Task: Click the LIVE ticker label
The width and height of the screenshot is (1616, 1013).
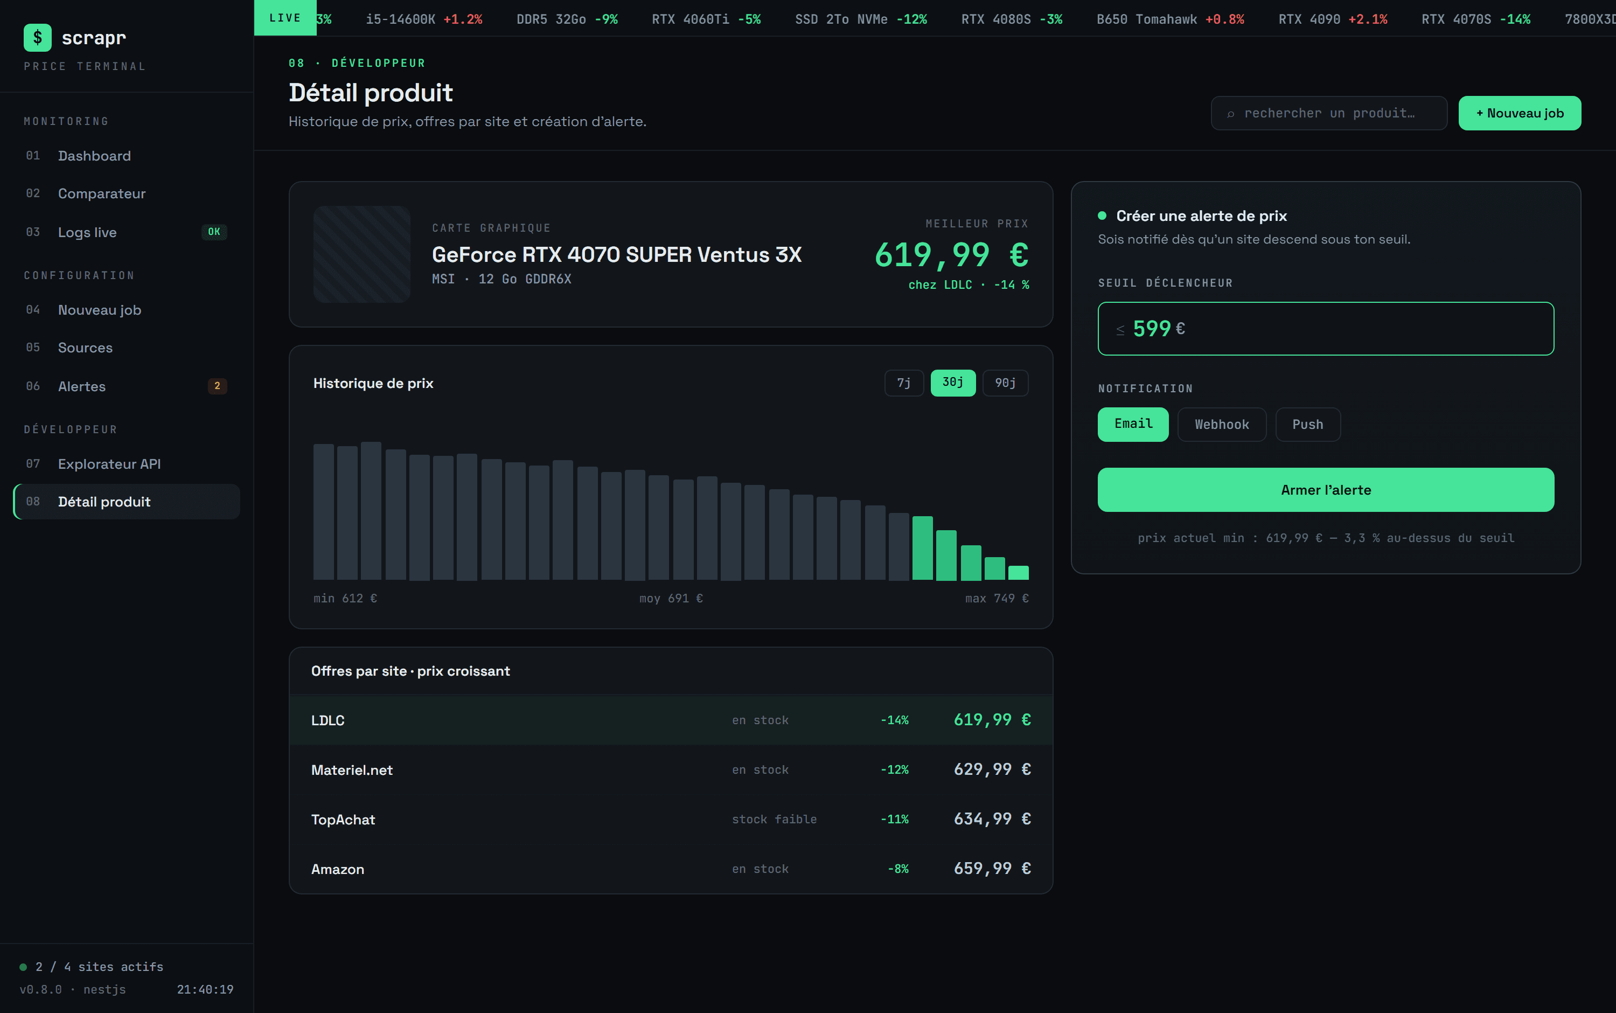Action: click(285, 18)
